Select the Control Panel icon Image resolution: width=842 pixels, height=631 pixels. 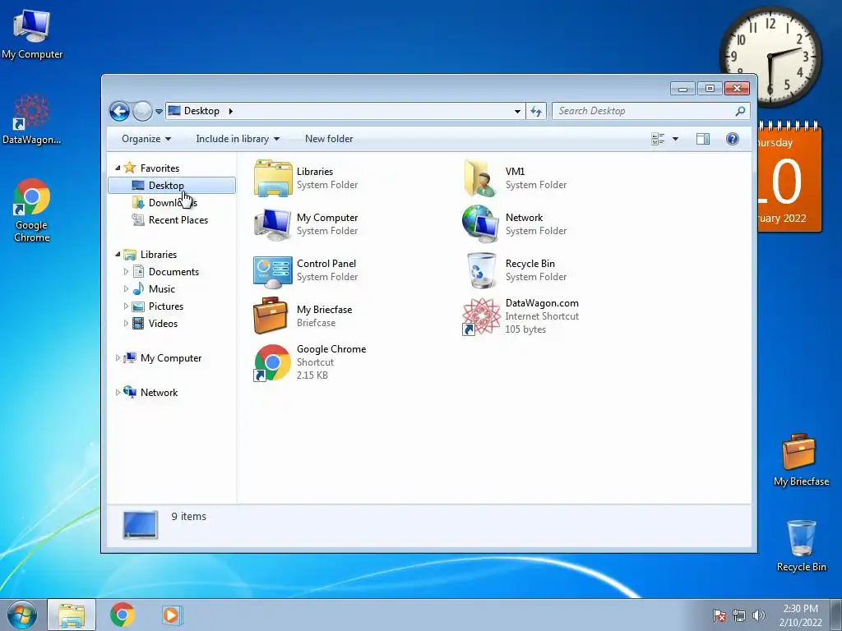tap(273, 271)
